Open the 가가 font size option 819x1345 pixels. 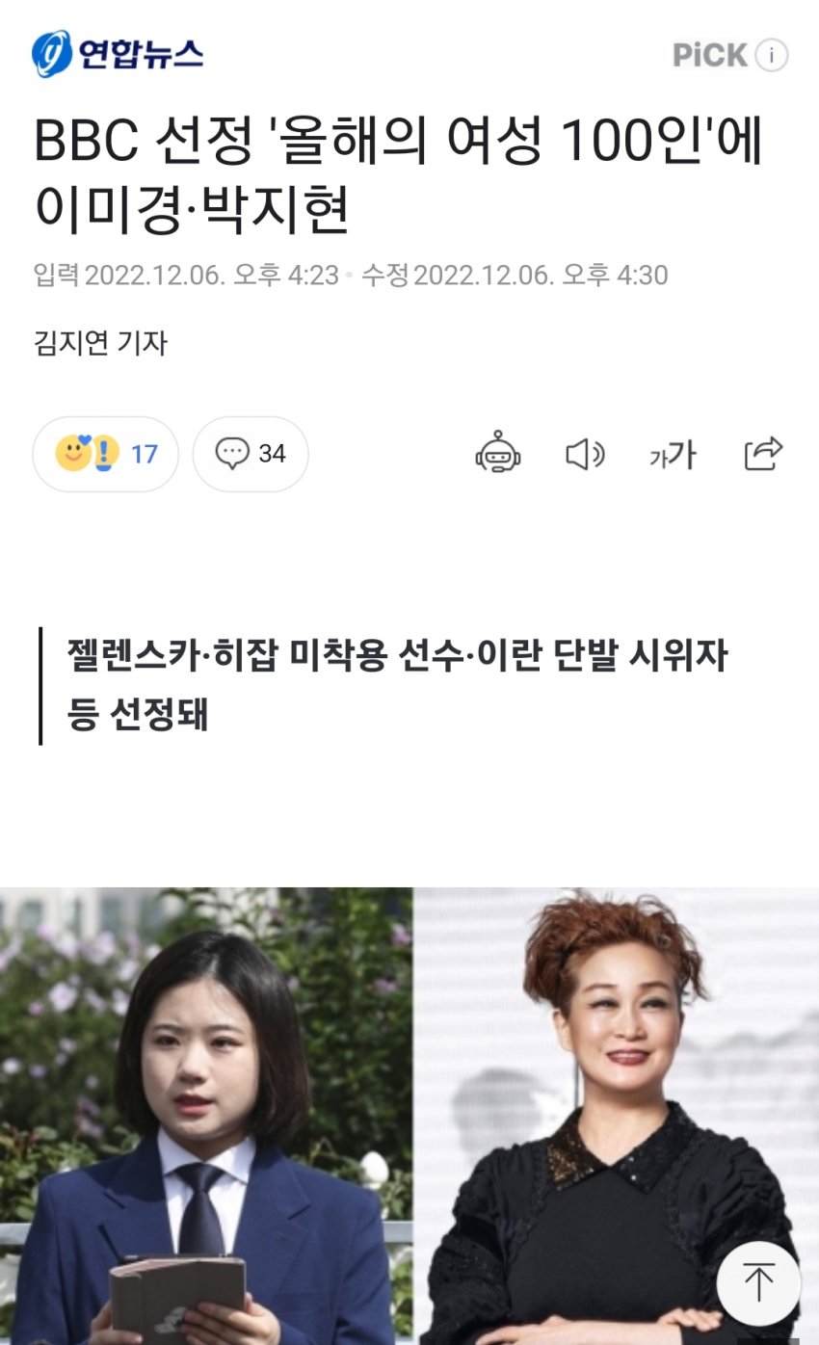click(673, 455)
